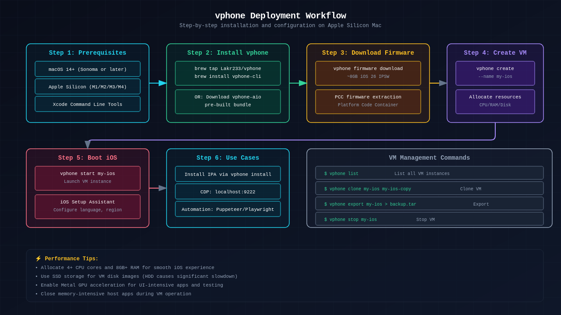Click the "Step 2: Install vphone" heading

click(228, 53)
